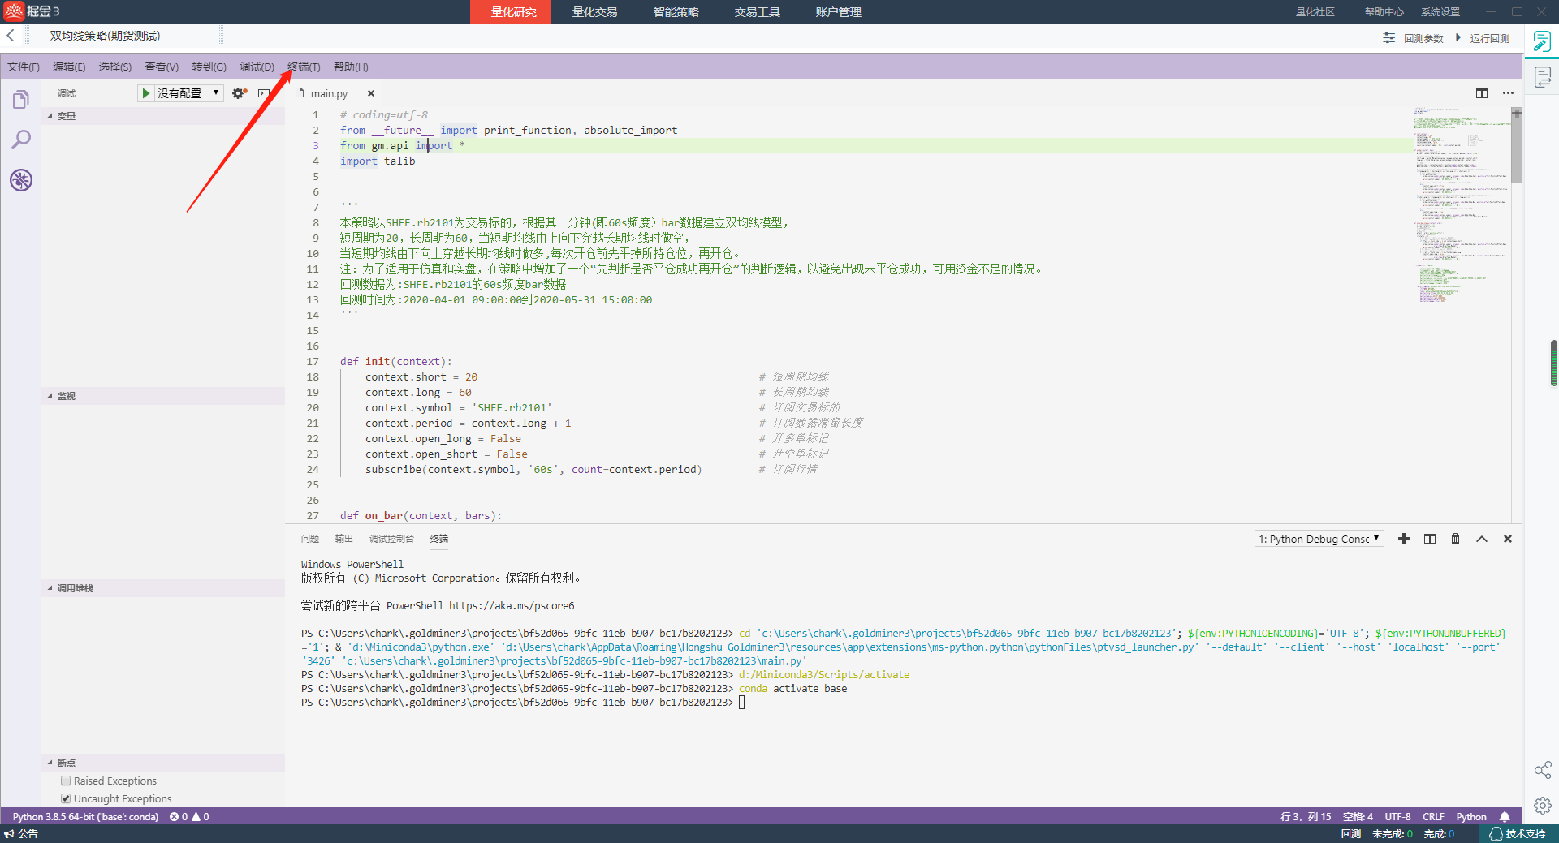This screenshot has width=1559, height=843.
Task: Click 回测参数 backtest parameters link
Action: pyautogui.click(x=1423, y=38)
